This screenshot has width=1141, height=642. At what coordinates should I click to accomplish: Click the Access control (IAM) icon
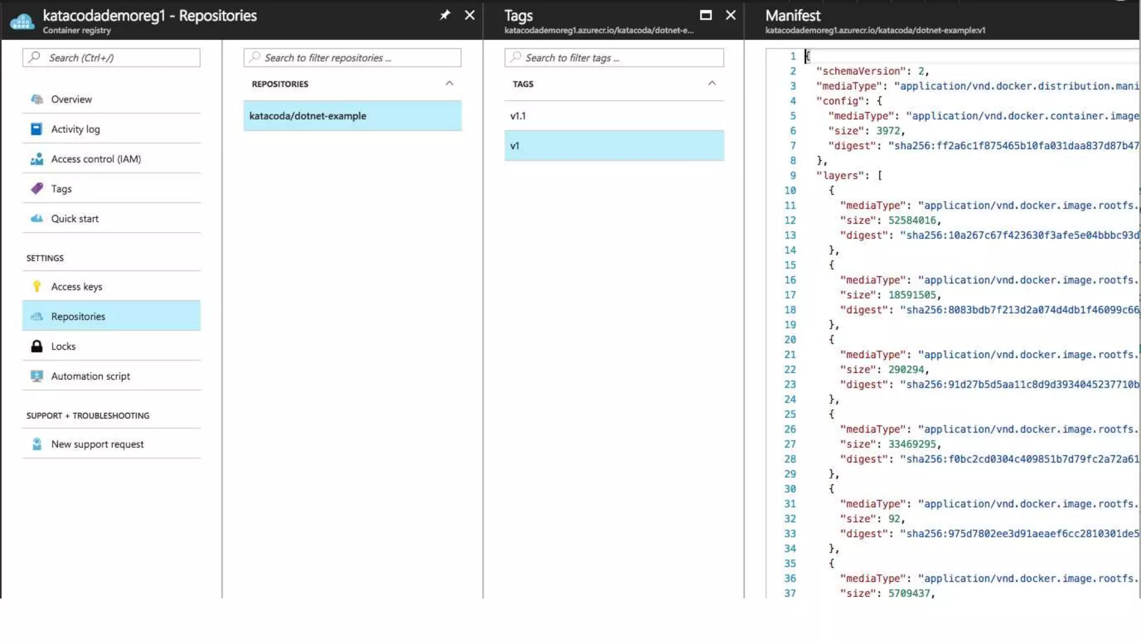tap(37, 159)
